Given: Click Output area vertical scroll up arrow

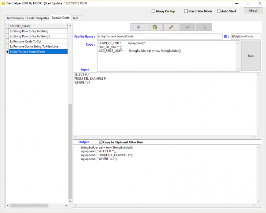Looking at the screenshot, I should (259, 147).
